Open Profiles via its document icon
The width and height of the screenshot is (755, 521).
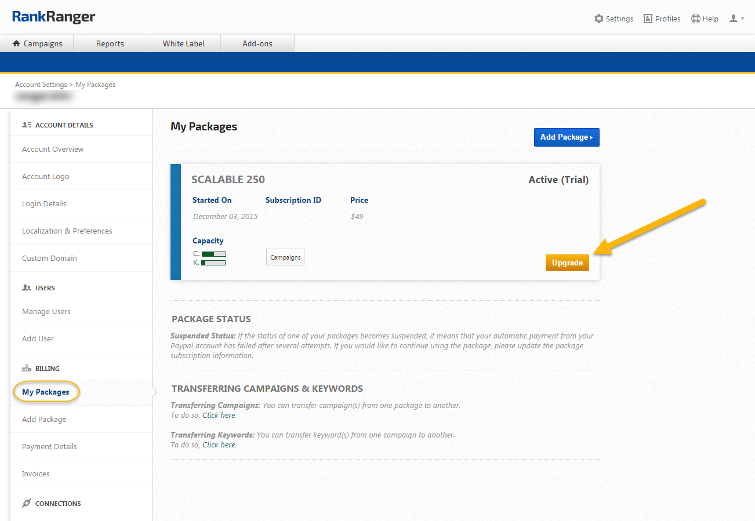point(648,19)
